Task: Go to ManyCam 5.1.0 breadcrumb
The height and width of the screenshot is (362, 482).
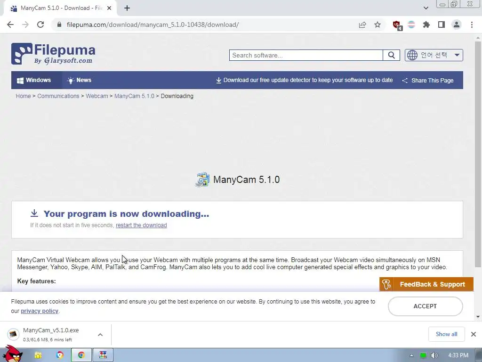Action: click(134, 96)
